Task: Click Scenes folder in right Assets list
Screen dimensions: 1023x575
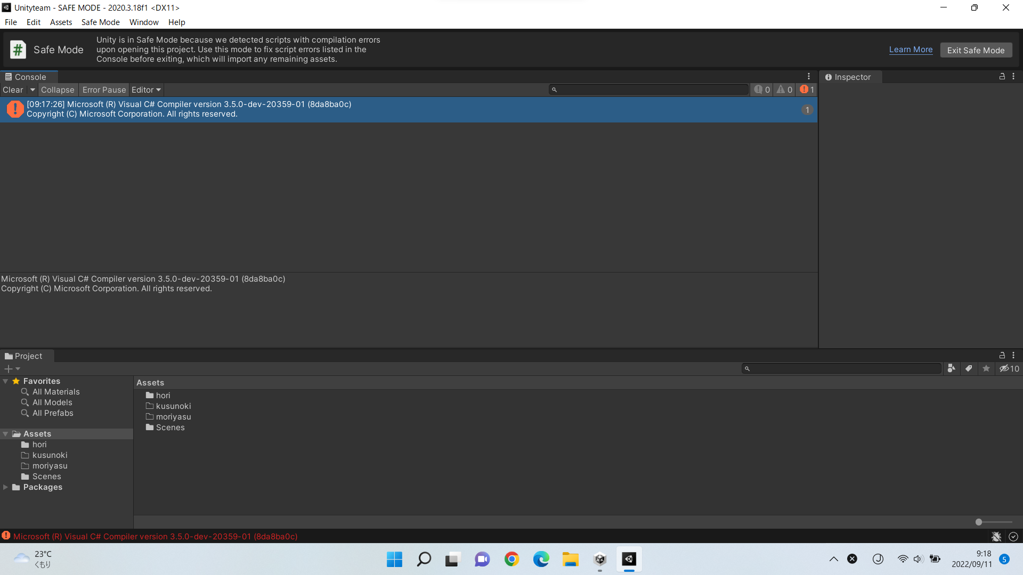Action: pyautogui.click(x=170, y=428)
